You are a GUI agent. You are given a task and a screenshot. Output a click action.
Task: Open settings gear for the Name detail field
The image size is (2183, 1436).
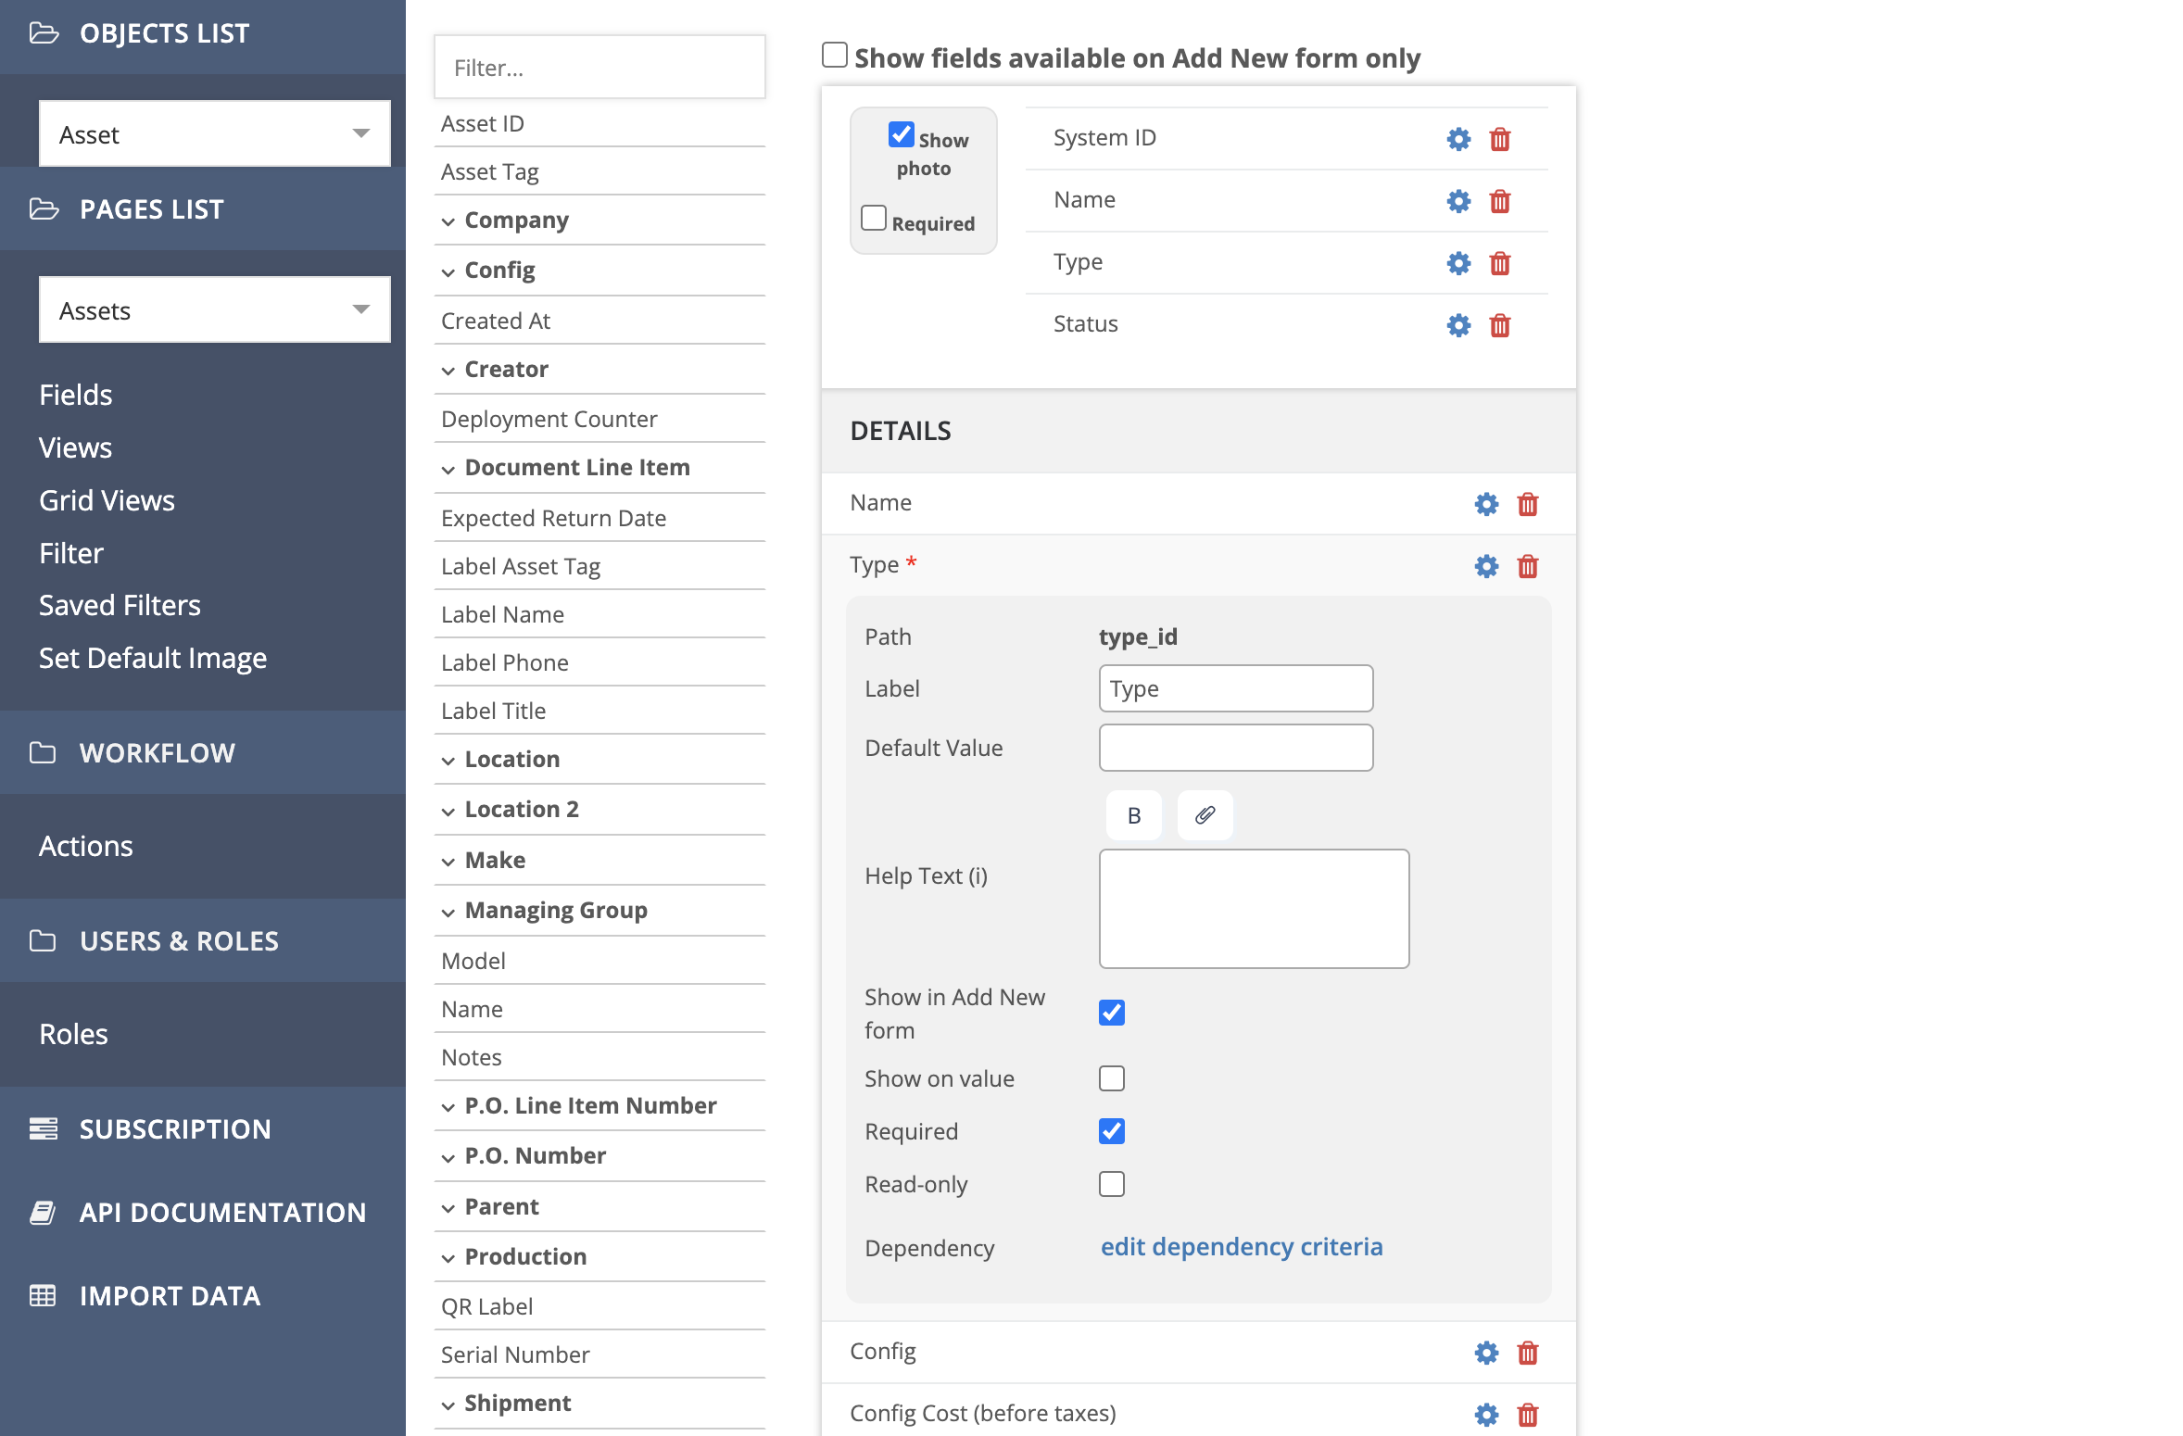(1486, 504)
